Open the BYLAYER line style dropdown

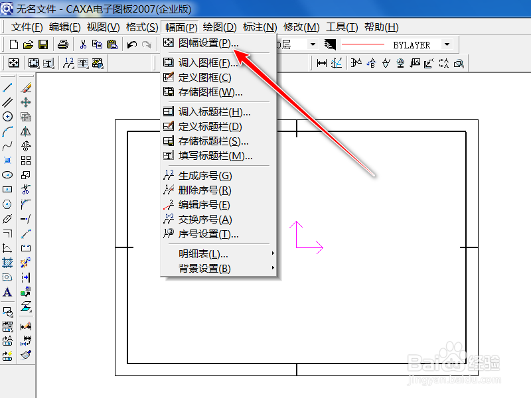tap(448, 44)
